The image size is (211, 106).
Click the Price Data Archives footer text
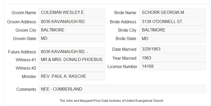[111, 101]
